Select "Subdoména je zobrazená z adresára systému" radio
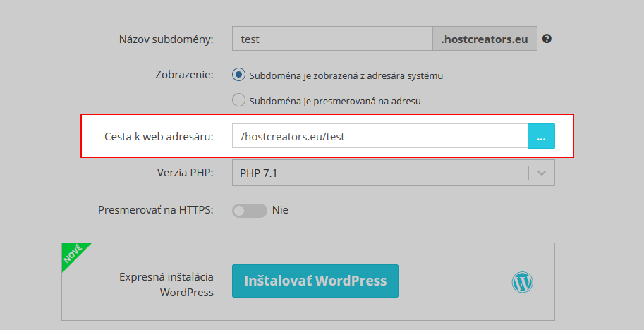 click(x=238, y=75)
